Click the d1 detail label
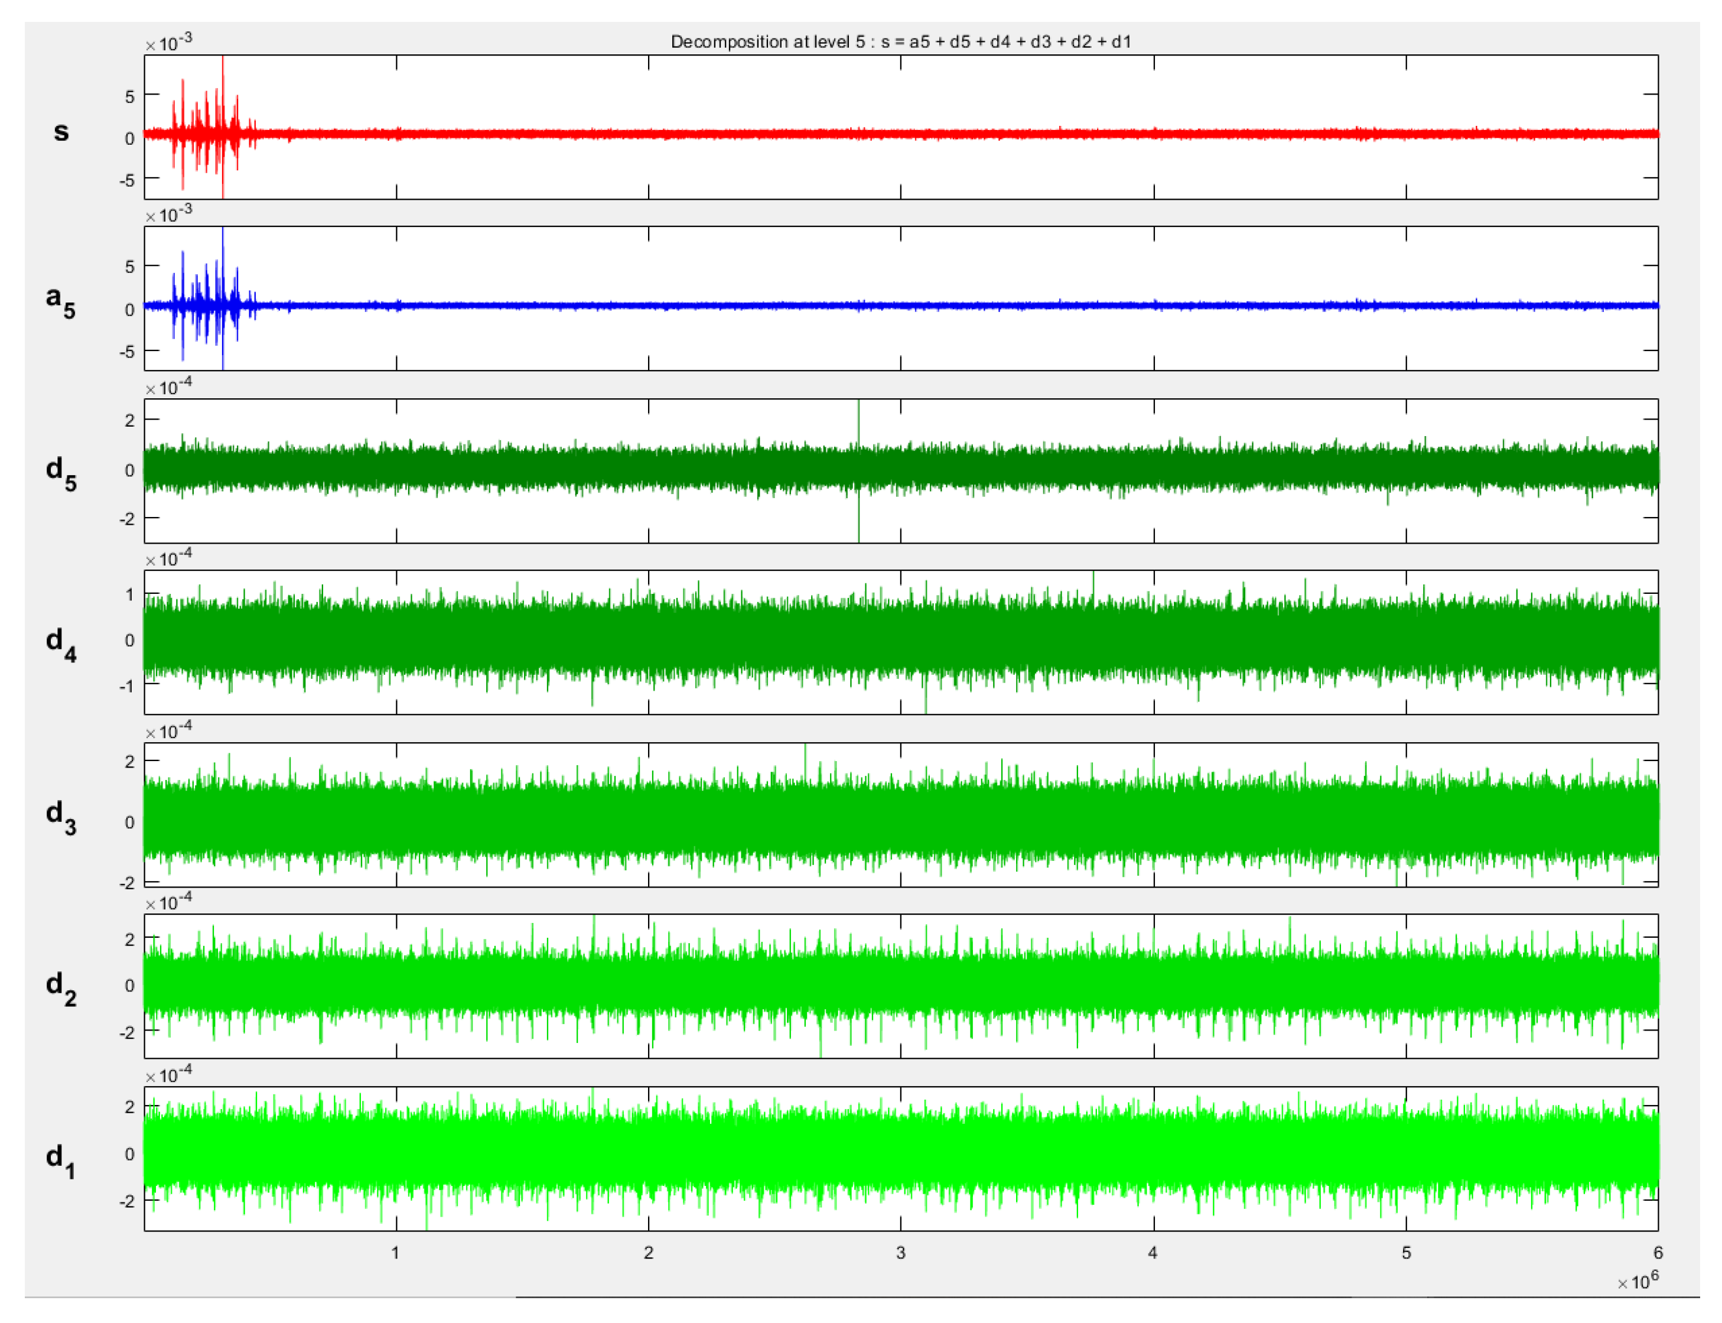Image resolution: width=1722 pixels, height=1323 pixels. pos(61,1162)
